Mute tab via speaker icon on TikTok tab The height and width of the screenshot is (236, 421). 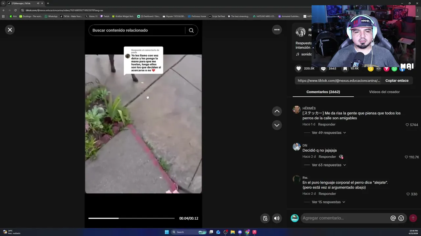[38, 3]
